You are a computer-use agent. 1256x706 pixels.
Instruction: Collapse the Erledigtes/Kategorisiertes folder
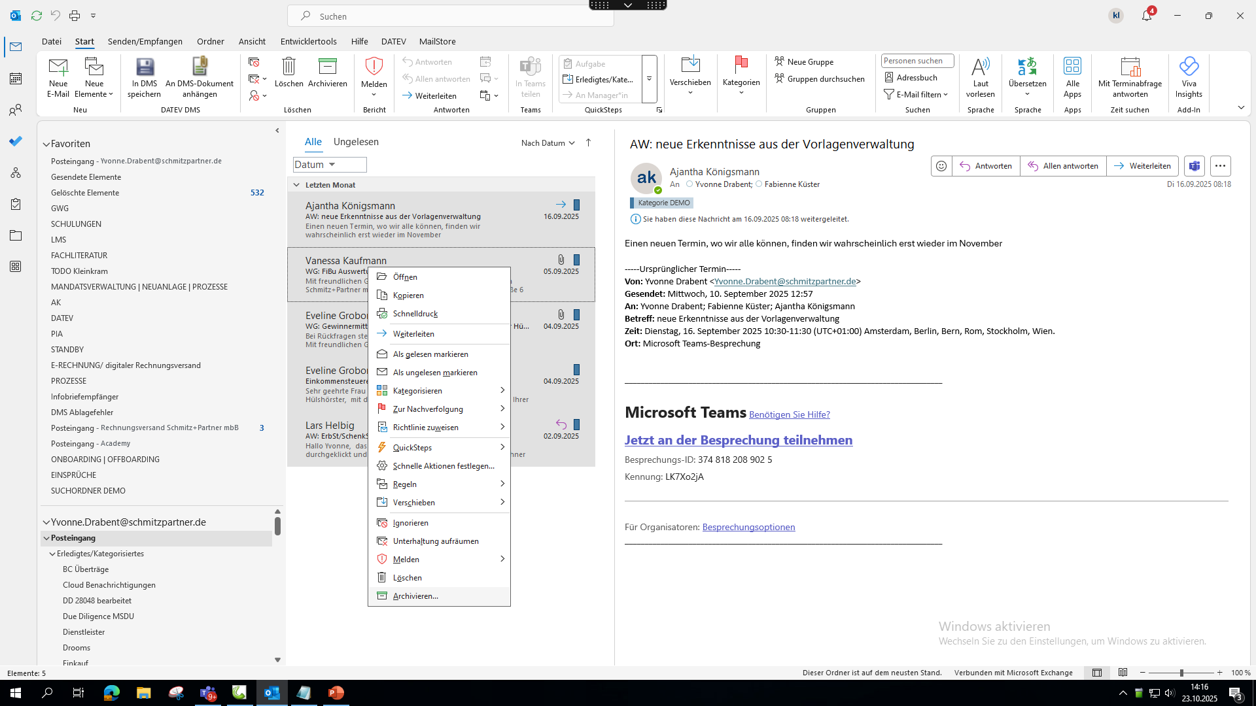tap(52, 554)
